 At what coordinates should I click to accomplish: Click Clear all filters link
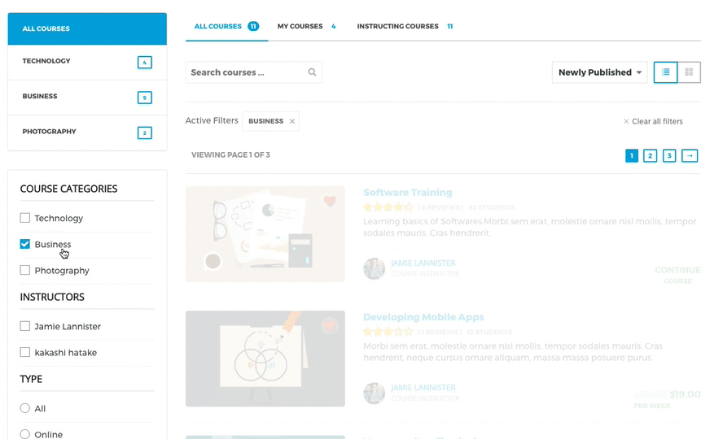653,122
